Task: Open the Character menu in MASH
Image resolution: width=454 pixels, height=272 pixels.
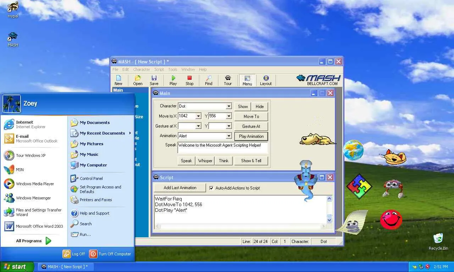Action: tap(142, 69)
